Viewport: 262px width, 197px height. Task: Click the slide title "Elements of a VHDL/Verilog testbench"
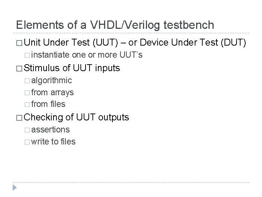pyautogui.click(x=115, y=24)
